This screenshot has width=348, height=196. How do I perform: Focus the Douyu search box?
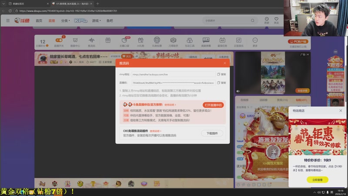click(227, 20)
